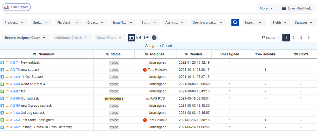Viewport: 317px width, 132px height.
Task: Open the Status Filters dropdown
Action: click(x=110, y=38)
